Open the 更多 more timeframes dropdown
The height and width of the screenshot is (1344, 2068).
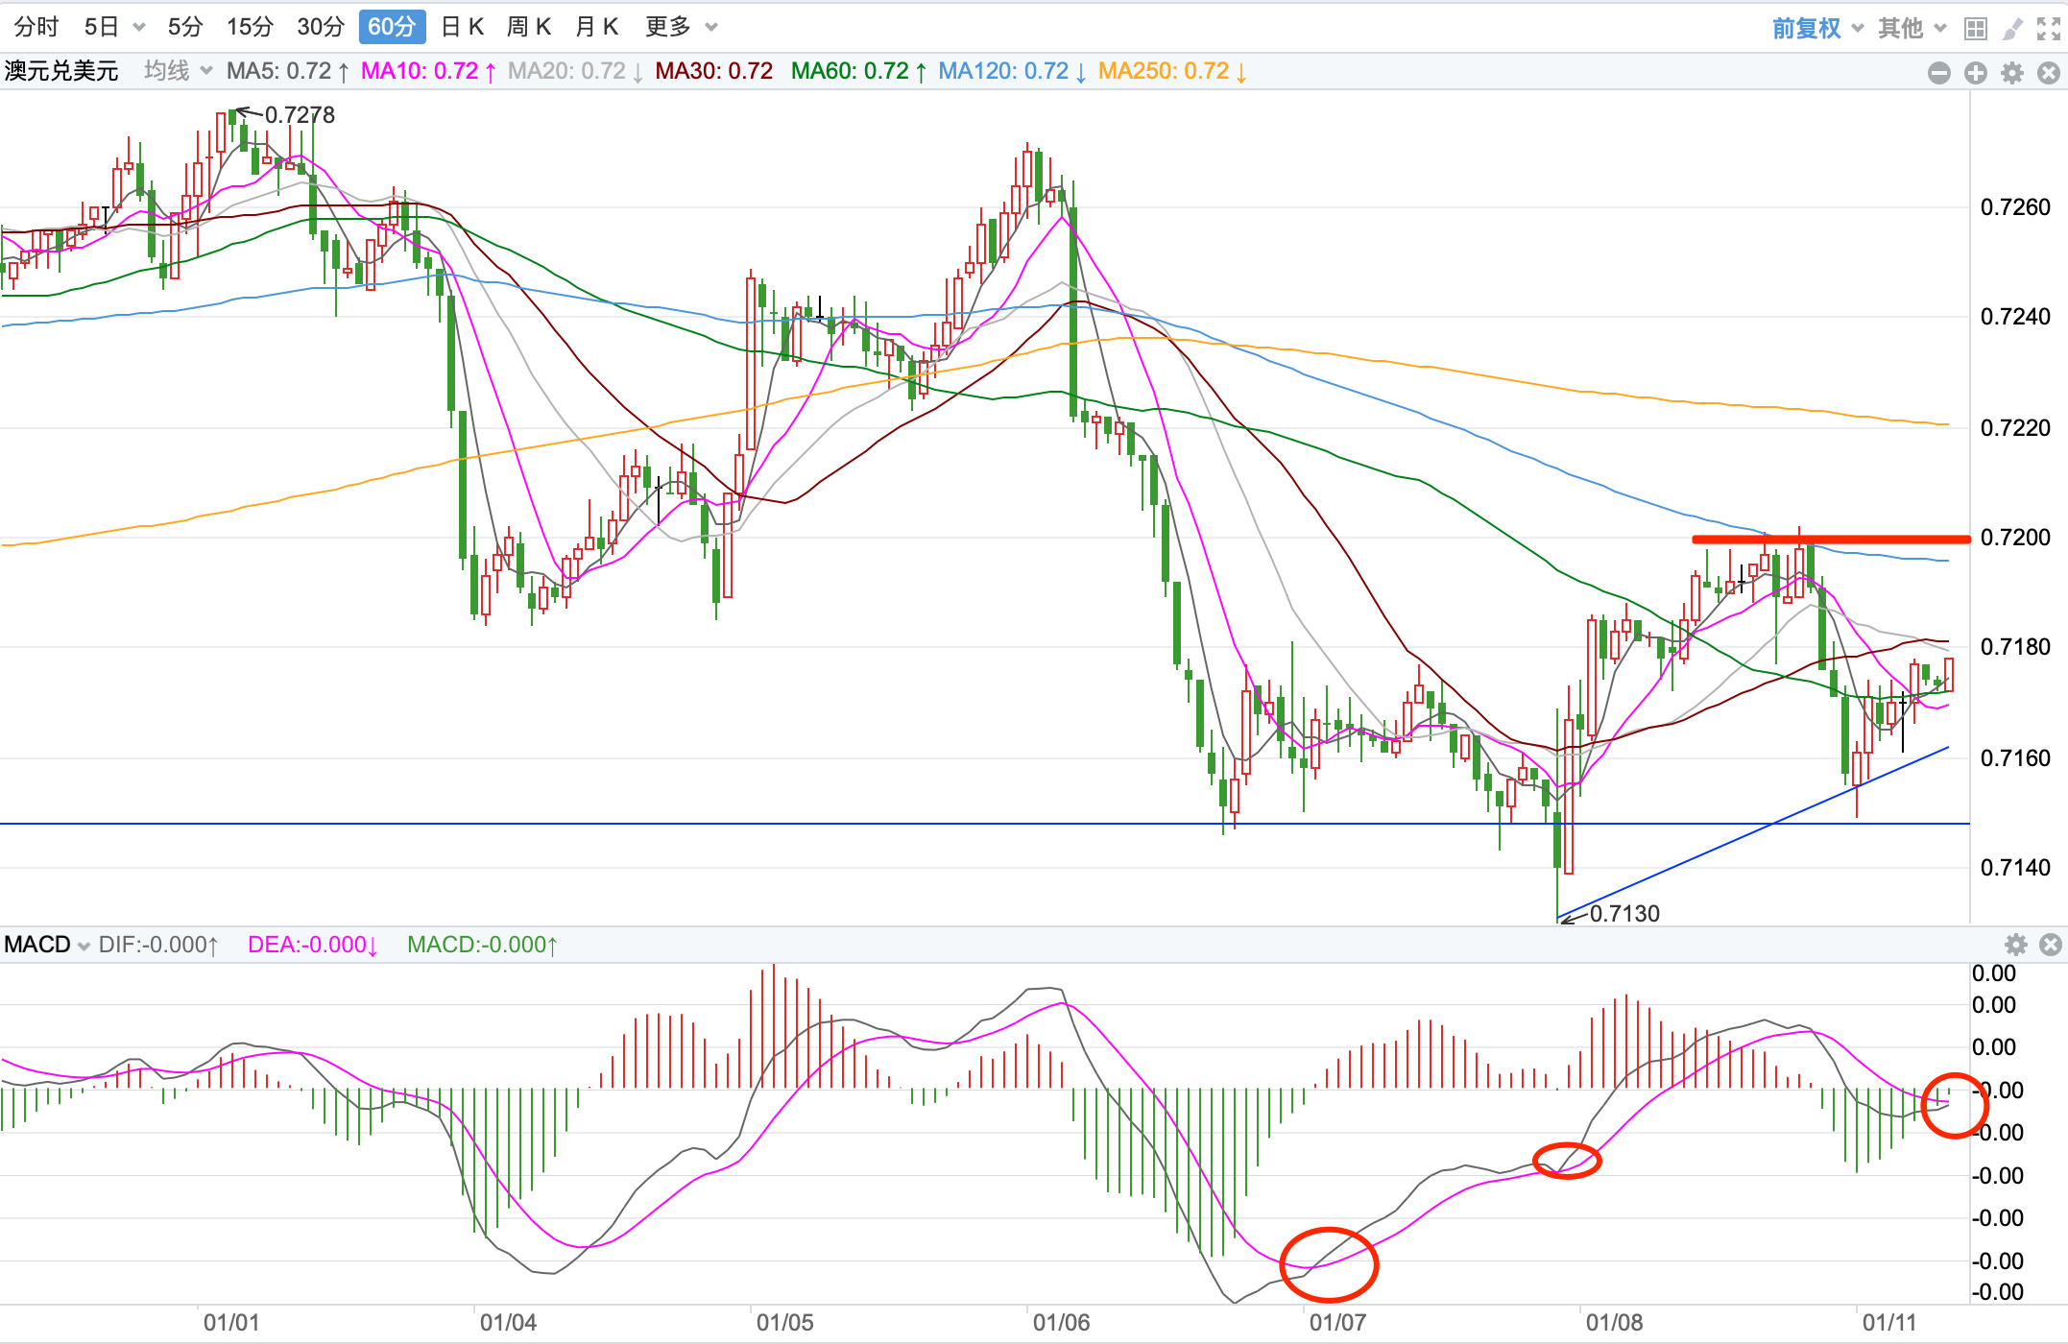click(x=681, y=27)
